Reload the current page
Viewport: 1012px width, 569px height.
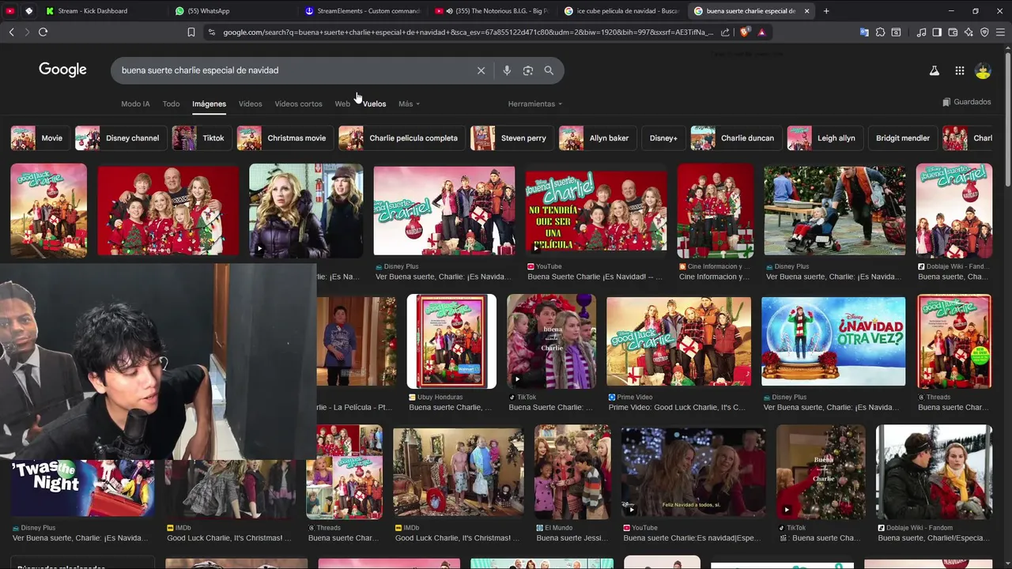43,32
